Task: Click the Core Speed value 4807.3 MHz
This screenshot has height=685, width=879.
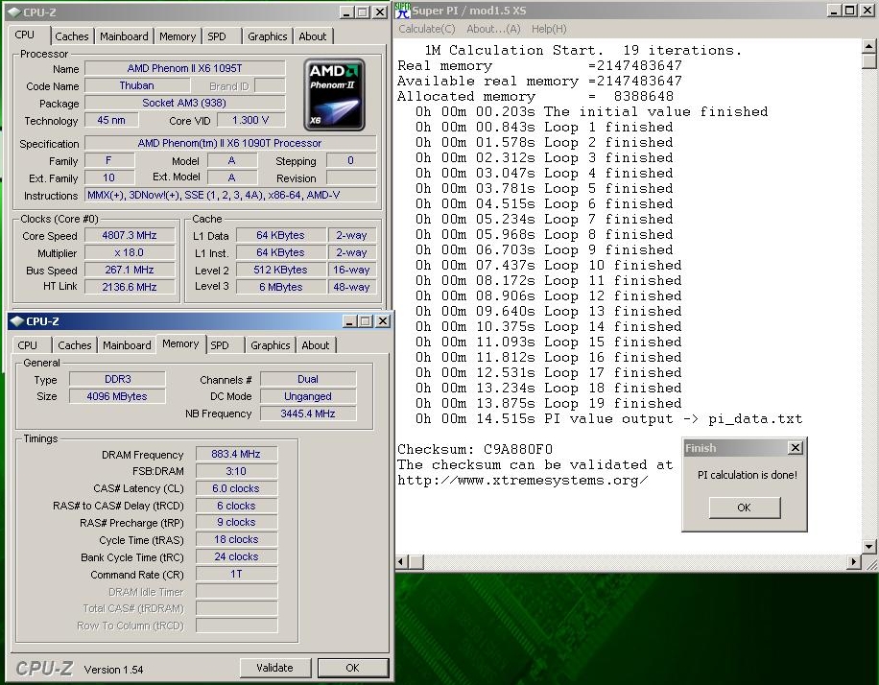Action: [x=130, y=236]
